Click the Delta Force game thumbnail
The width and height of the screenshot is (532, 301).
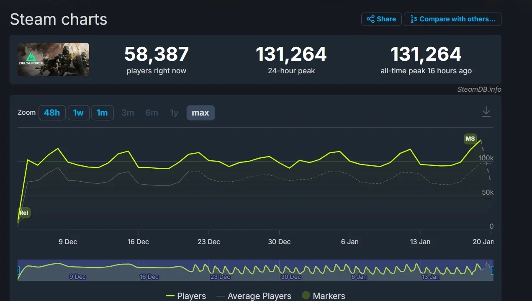click(53, 59)
